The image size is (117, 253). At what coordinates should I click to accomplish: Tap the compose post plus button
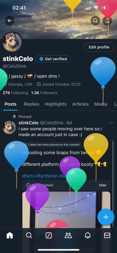[106, 217]
